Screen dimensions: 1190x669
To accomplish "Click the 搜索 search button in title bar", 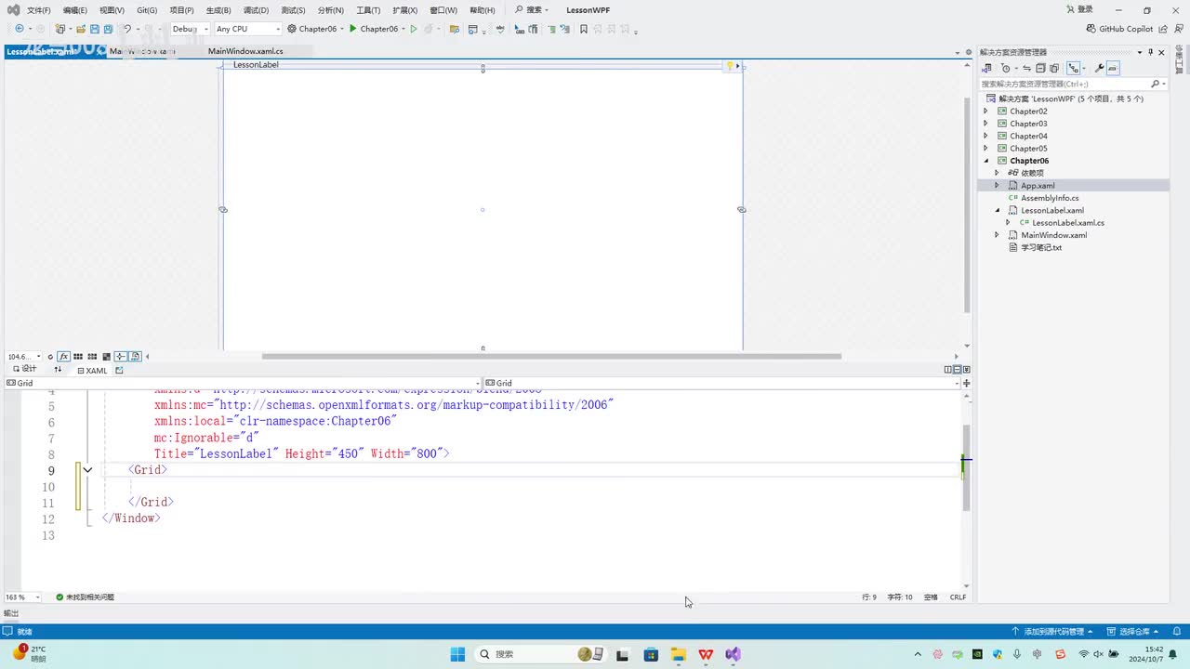I will pyautogui.click(x=532, y=10).
